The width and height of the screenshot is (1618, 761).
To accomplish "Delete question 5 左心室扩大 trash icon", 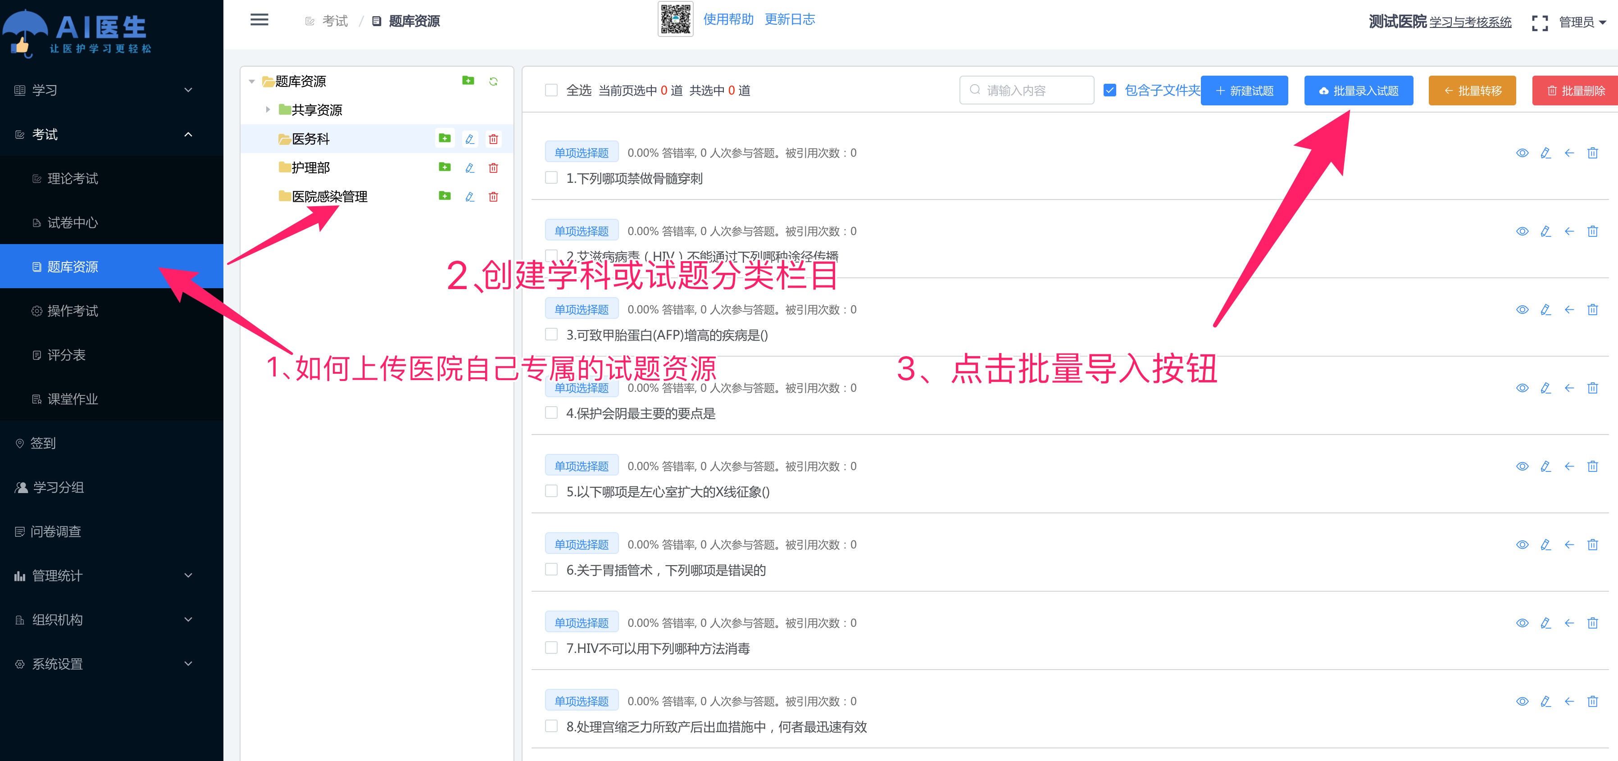I will click(x=1592, y=466).
